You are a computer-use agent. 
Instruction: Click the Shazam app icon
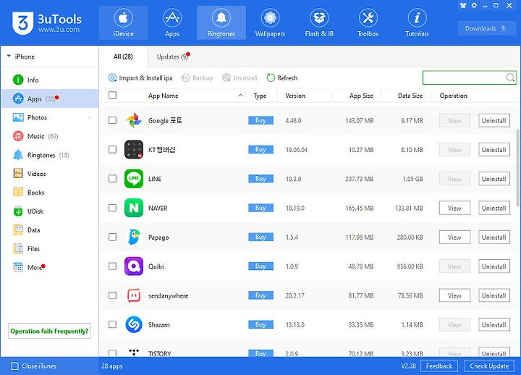(134, 324)
